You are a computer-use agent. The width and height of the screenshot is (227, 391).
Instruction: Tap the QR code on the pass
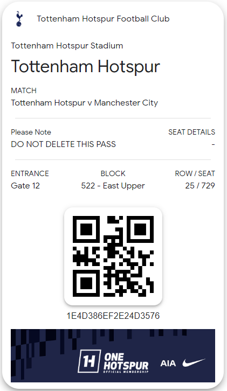tap(113, 256)
